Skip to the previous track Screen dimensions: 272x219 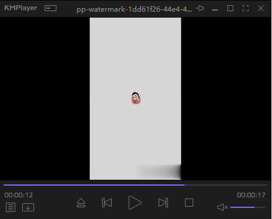(107, 203)
